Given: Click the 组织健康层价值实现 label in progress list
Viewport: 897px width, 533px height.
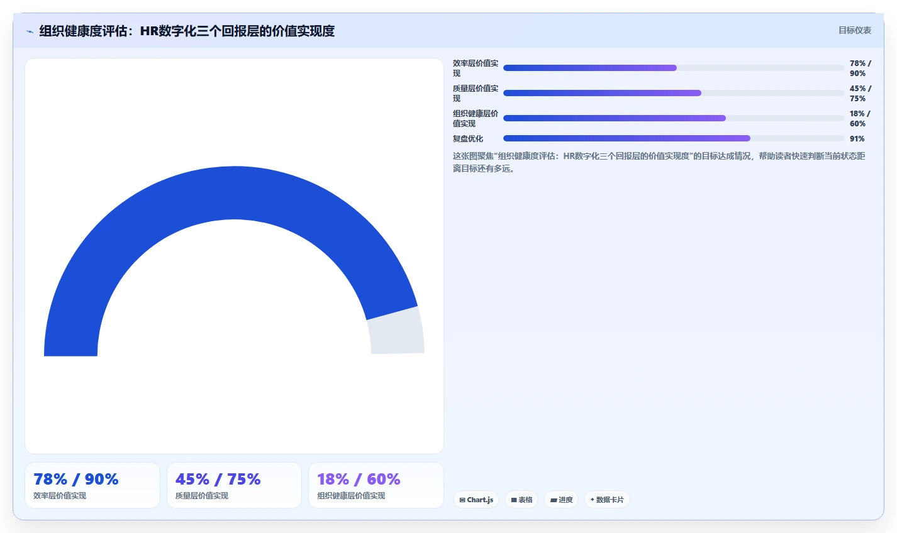Looking at the screenshot, I should pos(476,118).
